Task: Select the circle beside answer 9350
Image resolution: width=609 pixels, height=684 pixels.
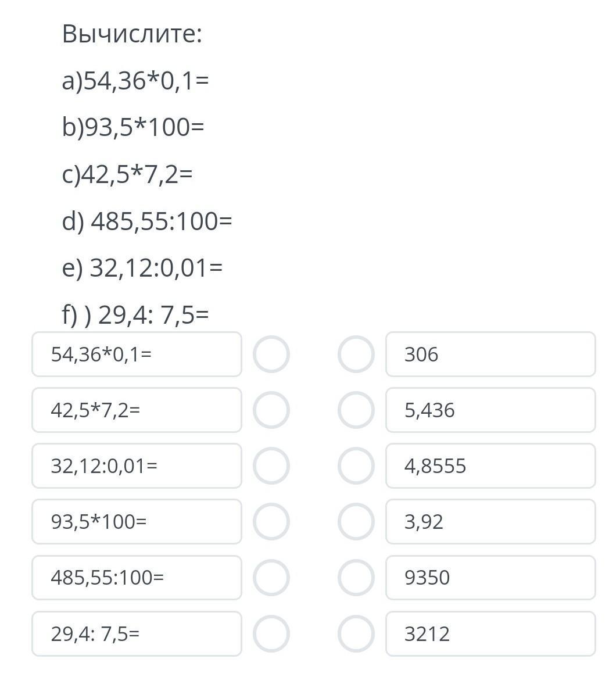Action: pyautogui.click(x=356, y=578)
